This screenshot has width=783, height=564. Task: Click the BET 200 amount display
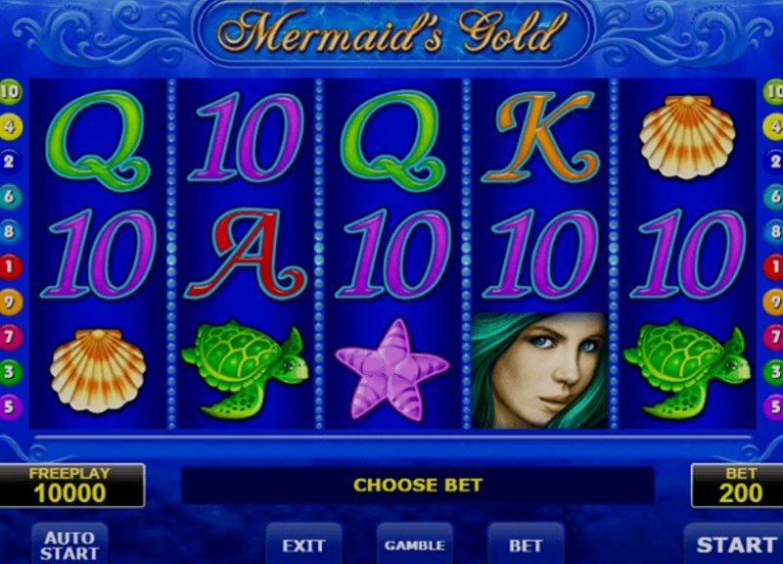739,486
